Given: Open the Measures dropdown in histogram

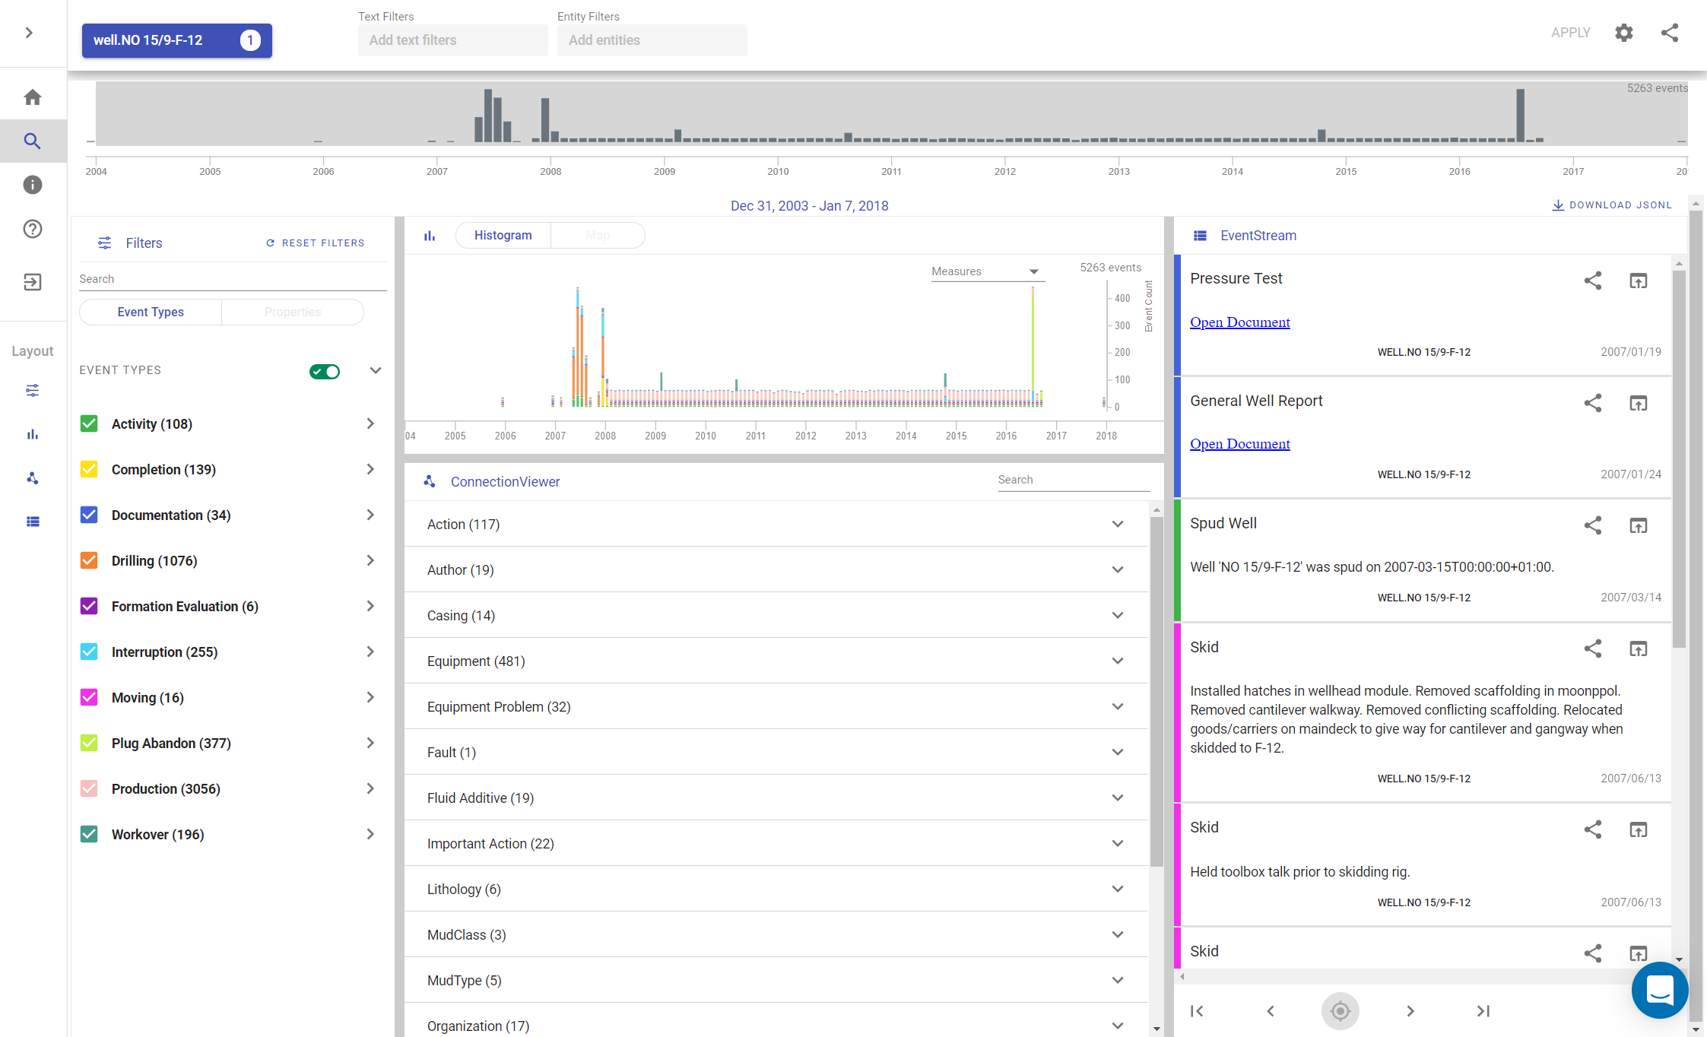Looking at the screenshot, I should [988, 271].
